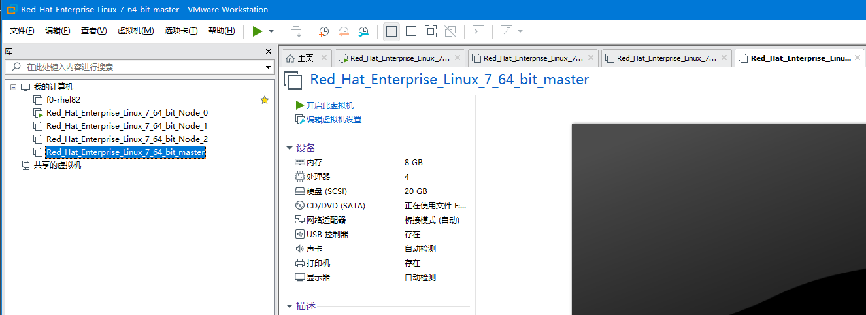Image resolution: width=866 pixels, height=315 pixels.
Task: Open the console view toolbar icon
Action: tap(478, 31)
